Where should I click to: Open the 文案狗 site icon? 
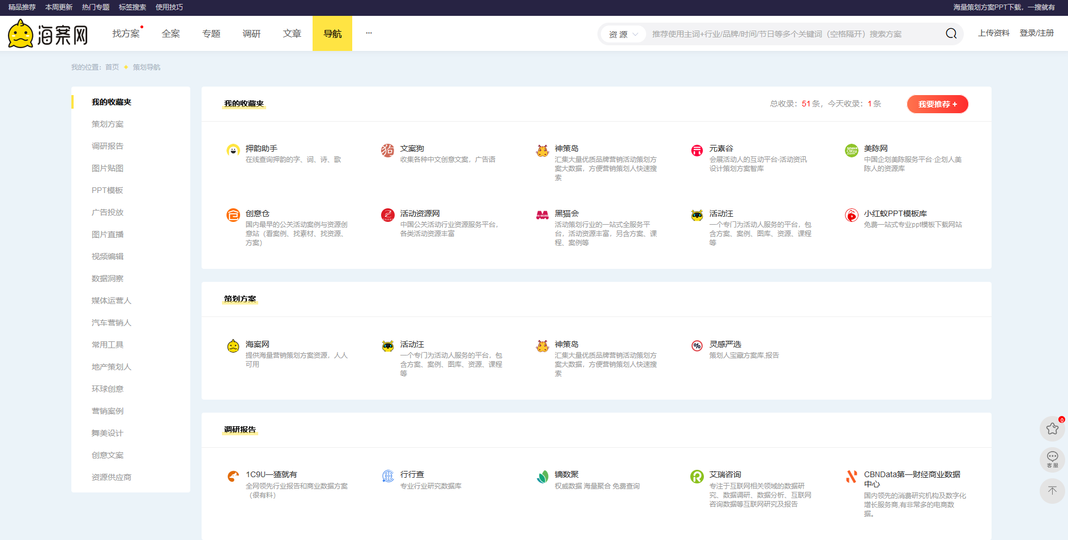click(x=388, y=150)
